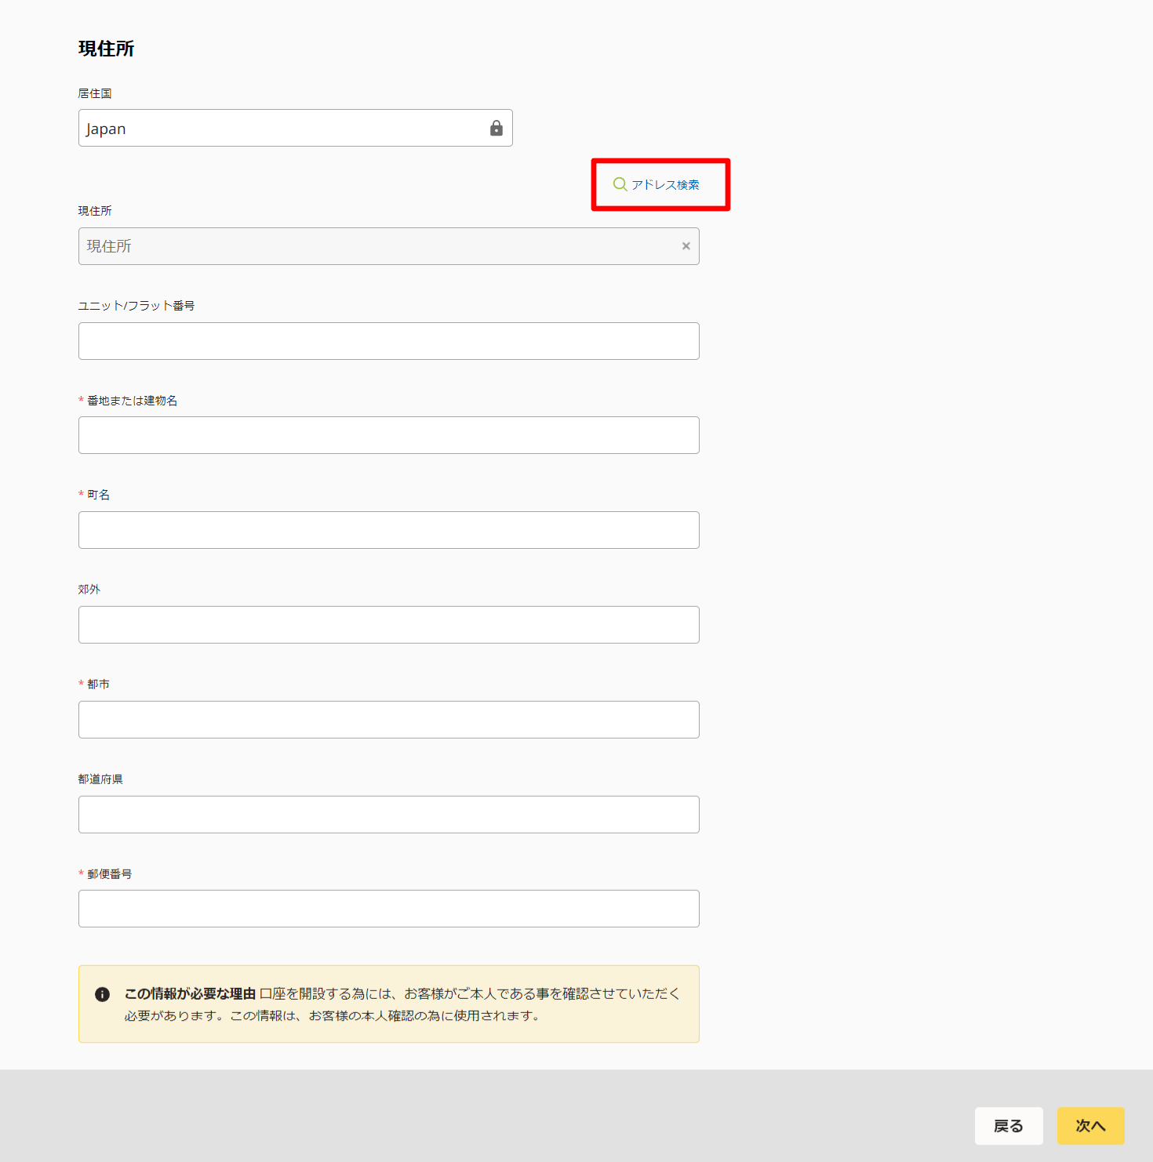Viewport: 1153px width, 1162px height.
Task: Click the 郵便番号 label above its field
Action: [x=109, y=874]
